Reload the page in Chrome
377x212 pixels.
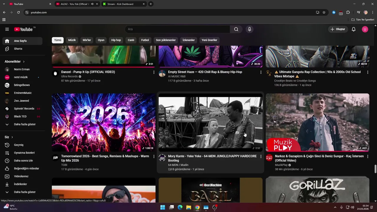point(18,12)
